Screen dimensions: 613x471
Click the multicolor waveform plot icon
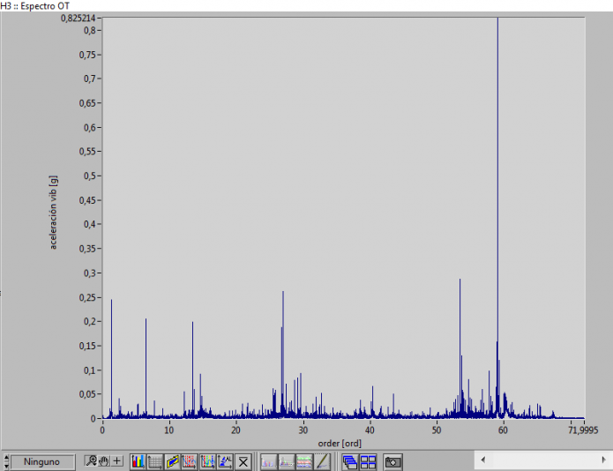click(x=207, y=462)
